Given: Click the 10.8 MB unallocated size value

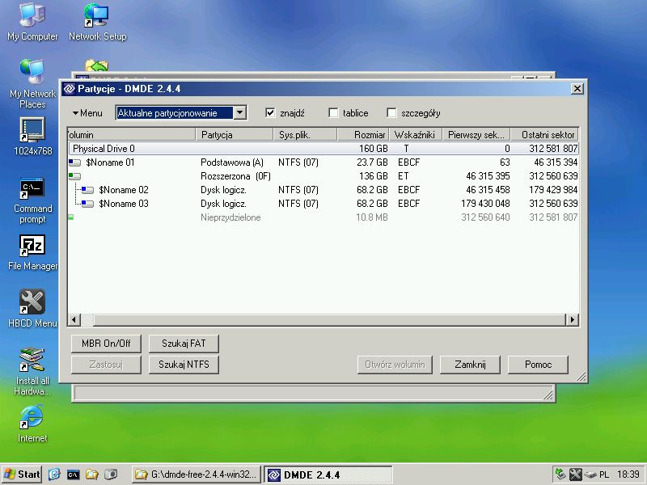Looking at the screenshot, I should [372, 217].
